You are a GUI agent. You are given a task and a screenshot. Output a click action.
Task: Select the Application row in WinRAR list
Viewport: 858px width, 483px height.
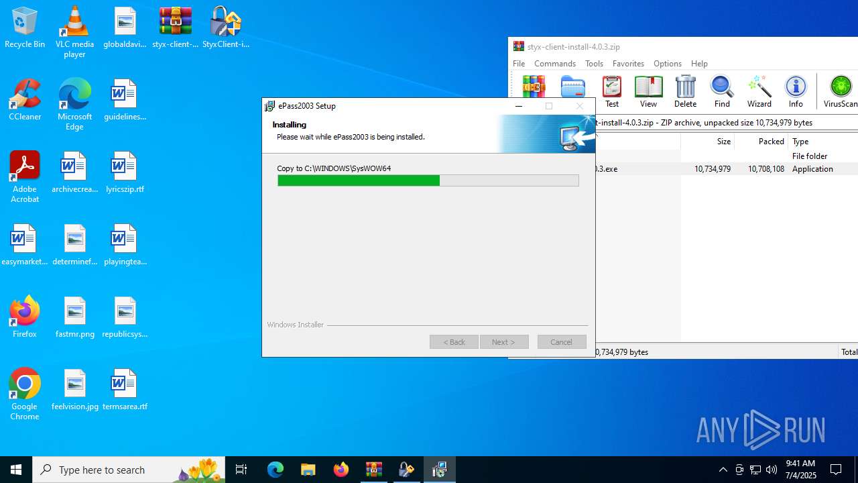727,169
